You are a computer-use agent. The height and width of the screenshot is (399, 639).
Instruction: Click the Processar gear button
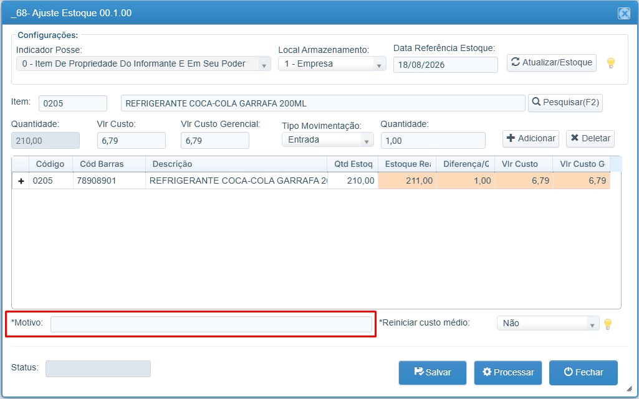[x=508, y=373]
